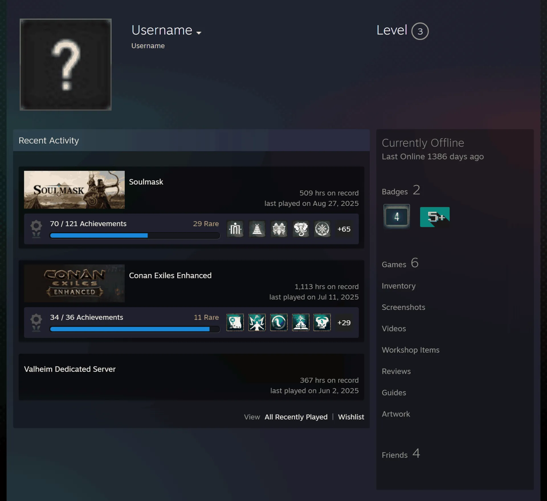Image resolution: width=547 pixels, height=501 pixels.
Task: Click Soulmask twin masks achievement icon
Action: point(279,229)
